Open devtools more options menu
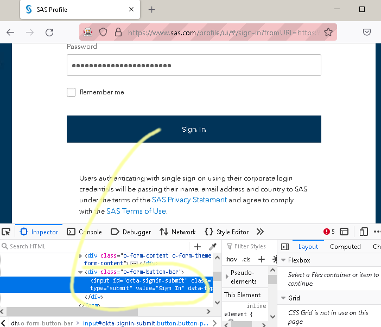This screenshot has width=381, height=327. pos(377,232)
